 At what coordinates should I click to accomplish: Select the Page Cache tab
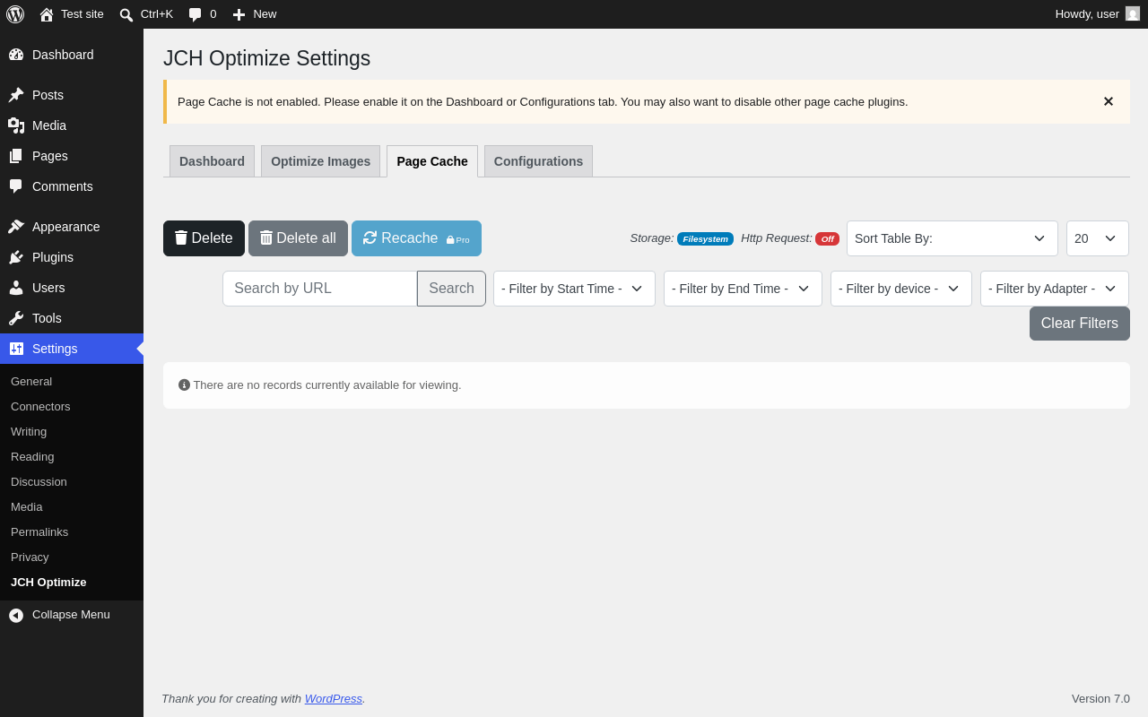tap(432, 161)
